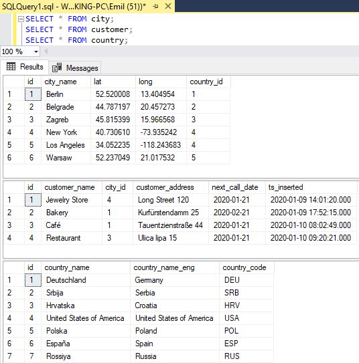Switch to the Messages tab

(x=75, y=68)
